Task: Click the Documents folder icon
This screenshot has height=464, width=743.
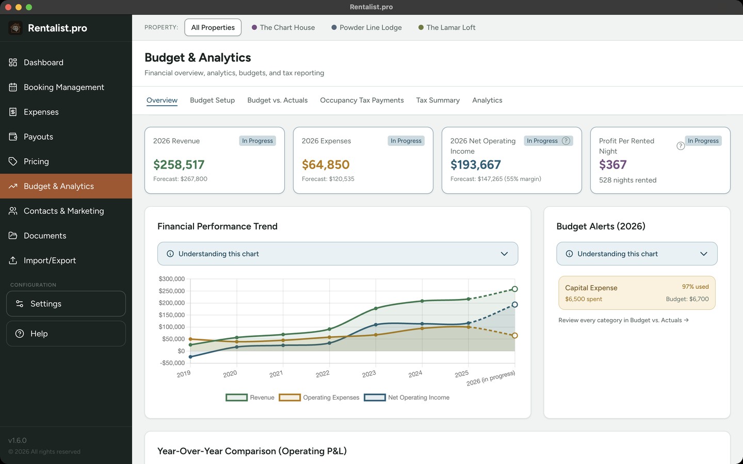Action: click(13, 236)
